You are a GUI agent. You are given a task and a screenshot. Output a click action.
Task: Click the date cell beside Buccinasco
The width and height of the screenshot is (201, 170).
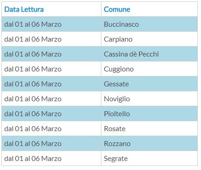pos(51,24)
